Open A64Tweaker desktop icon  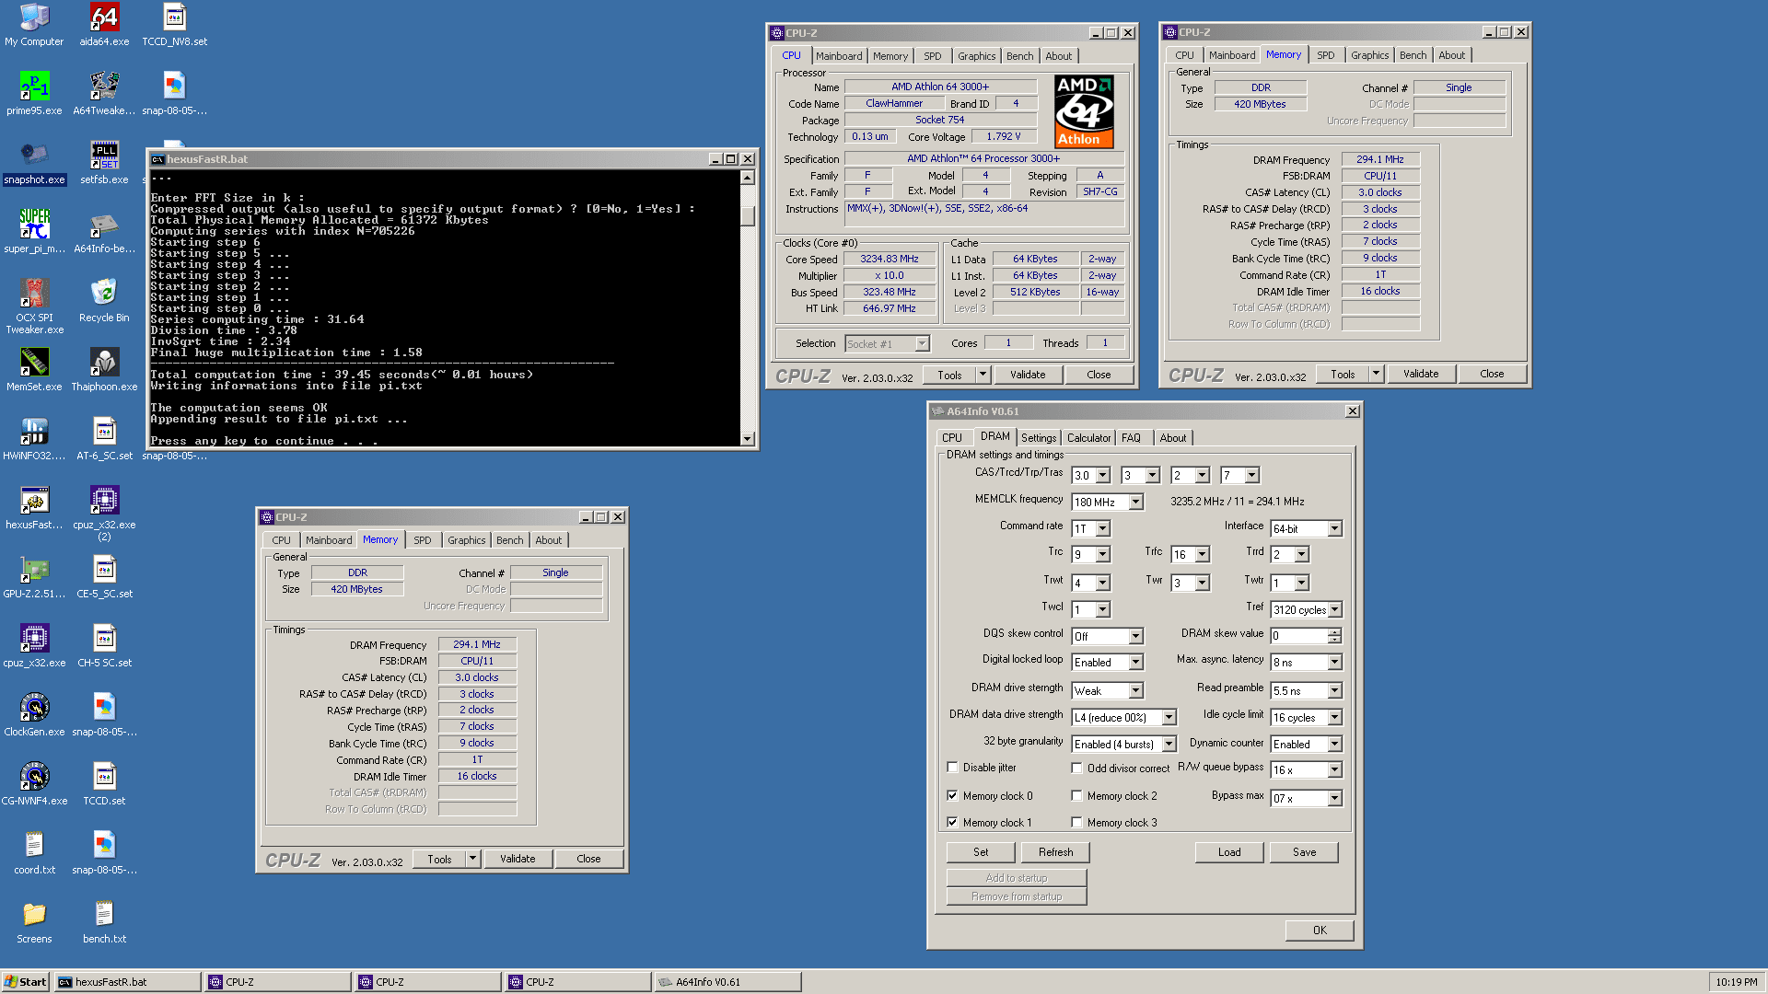click(x=104, y=94)
